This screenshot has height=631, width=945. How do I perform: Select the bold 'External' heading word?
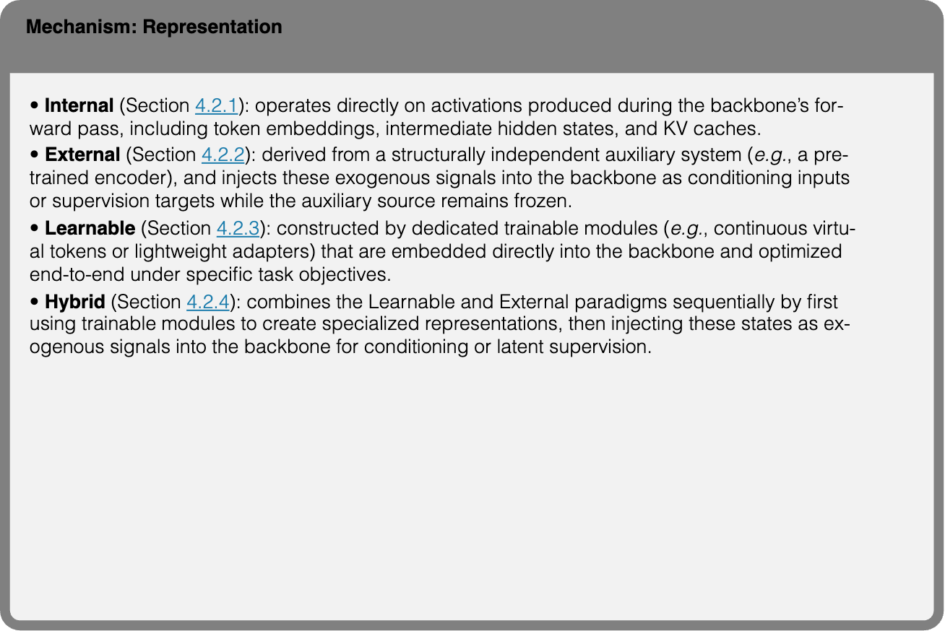point(82,155)
